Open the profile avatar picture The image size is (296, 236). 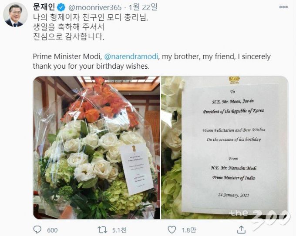[x=16, y=15]
